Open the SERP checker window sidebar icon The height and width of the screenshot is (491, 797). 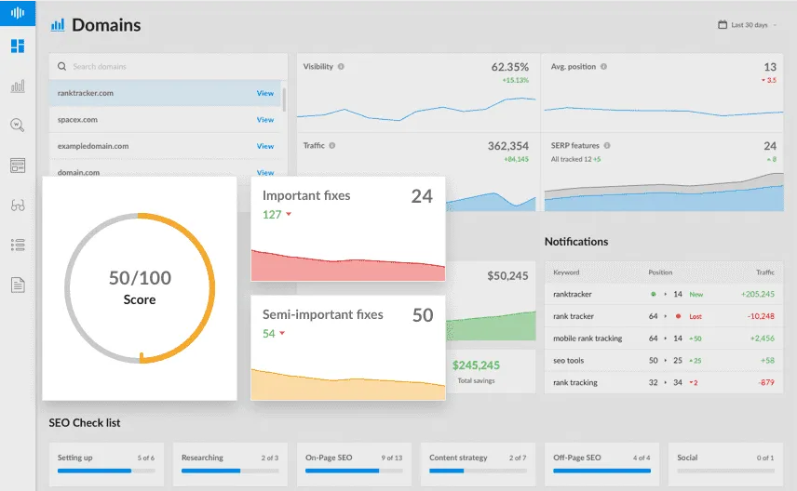(18, 165)
